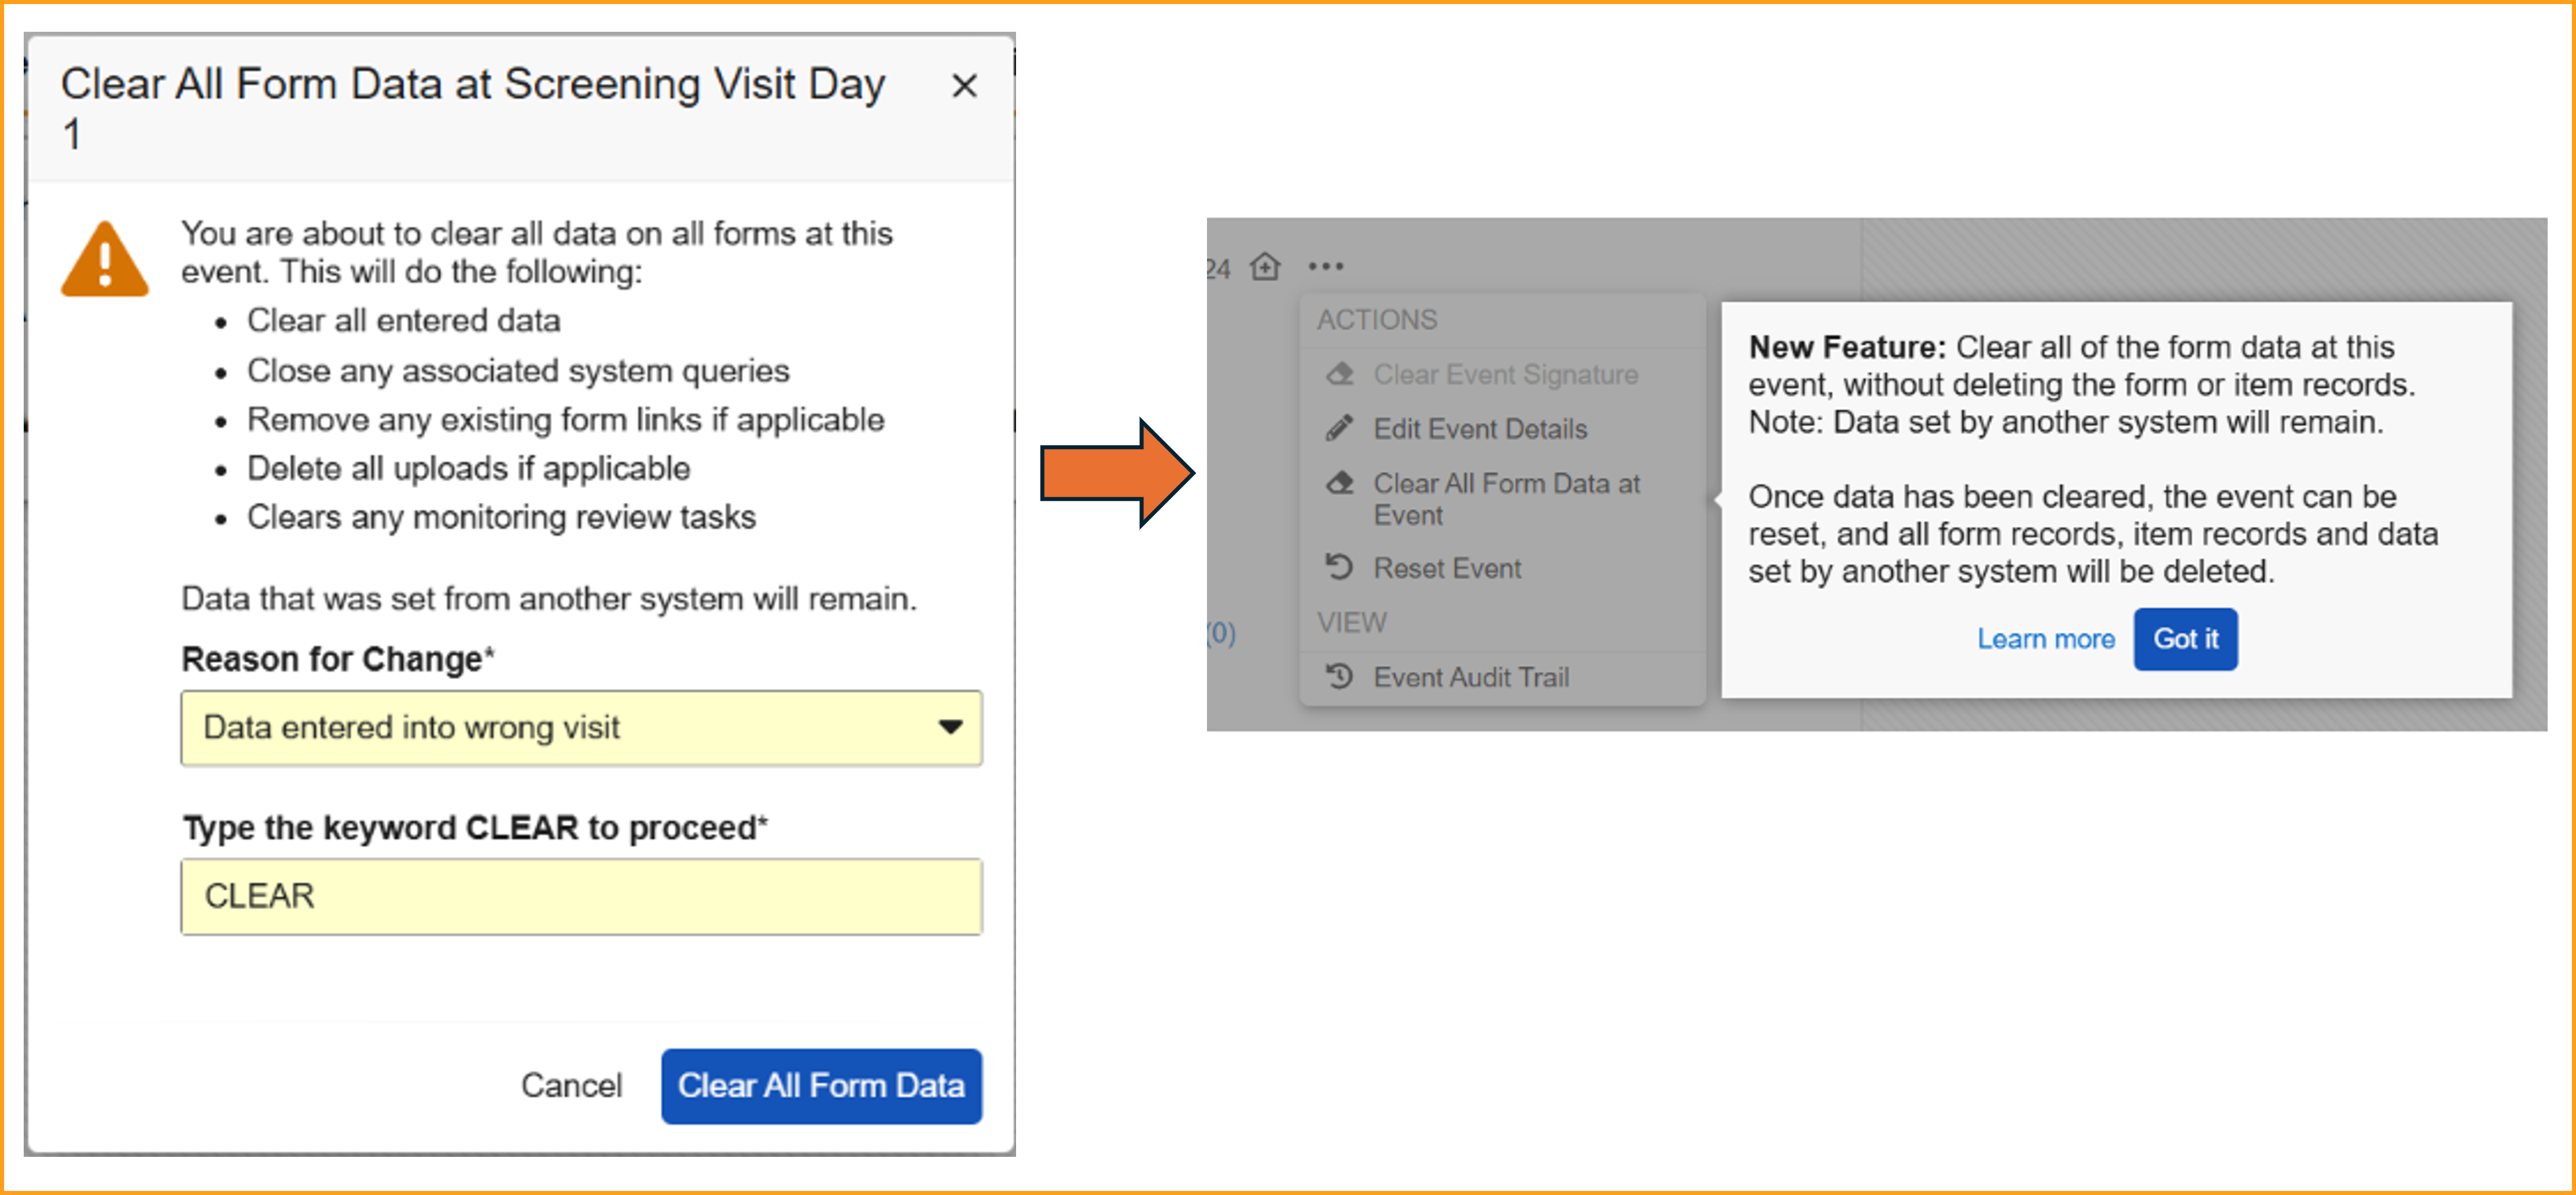The width and height of the screenshot is (2576, 1195).
Task: Click the dropdown arrow beside wrong visit
Action: (x=950, y=727)
